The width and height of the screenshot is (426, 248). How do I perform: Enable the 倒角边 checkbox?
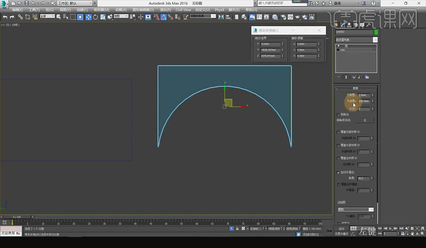pyautogui.click(x=338, y=115)
